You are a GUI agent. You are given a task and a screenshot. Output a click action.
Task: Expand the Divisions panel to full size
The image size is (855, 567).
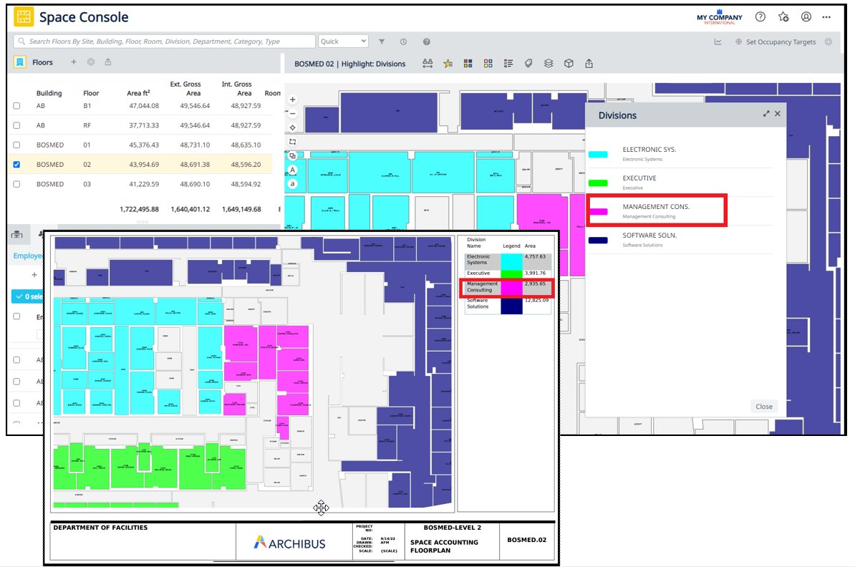[x=766, y=114]
